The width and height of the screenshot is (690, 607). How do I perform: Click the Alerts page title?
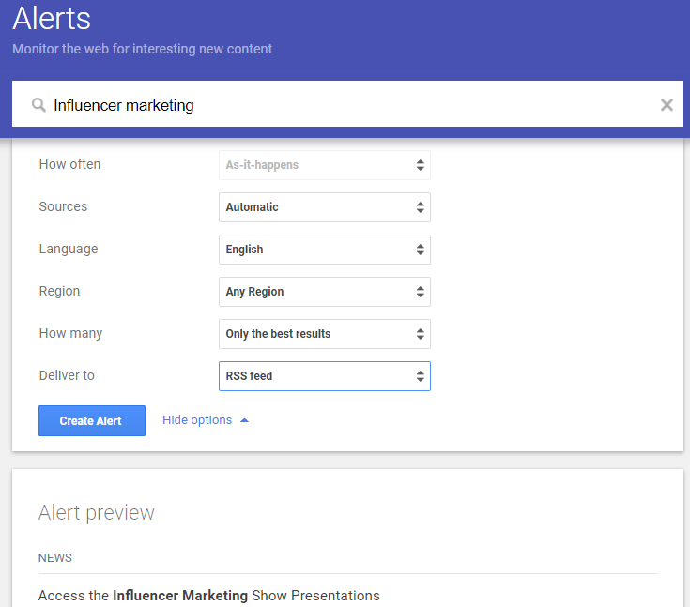[53, 18]
